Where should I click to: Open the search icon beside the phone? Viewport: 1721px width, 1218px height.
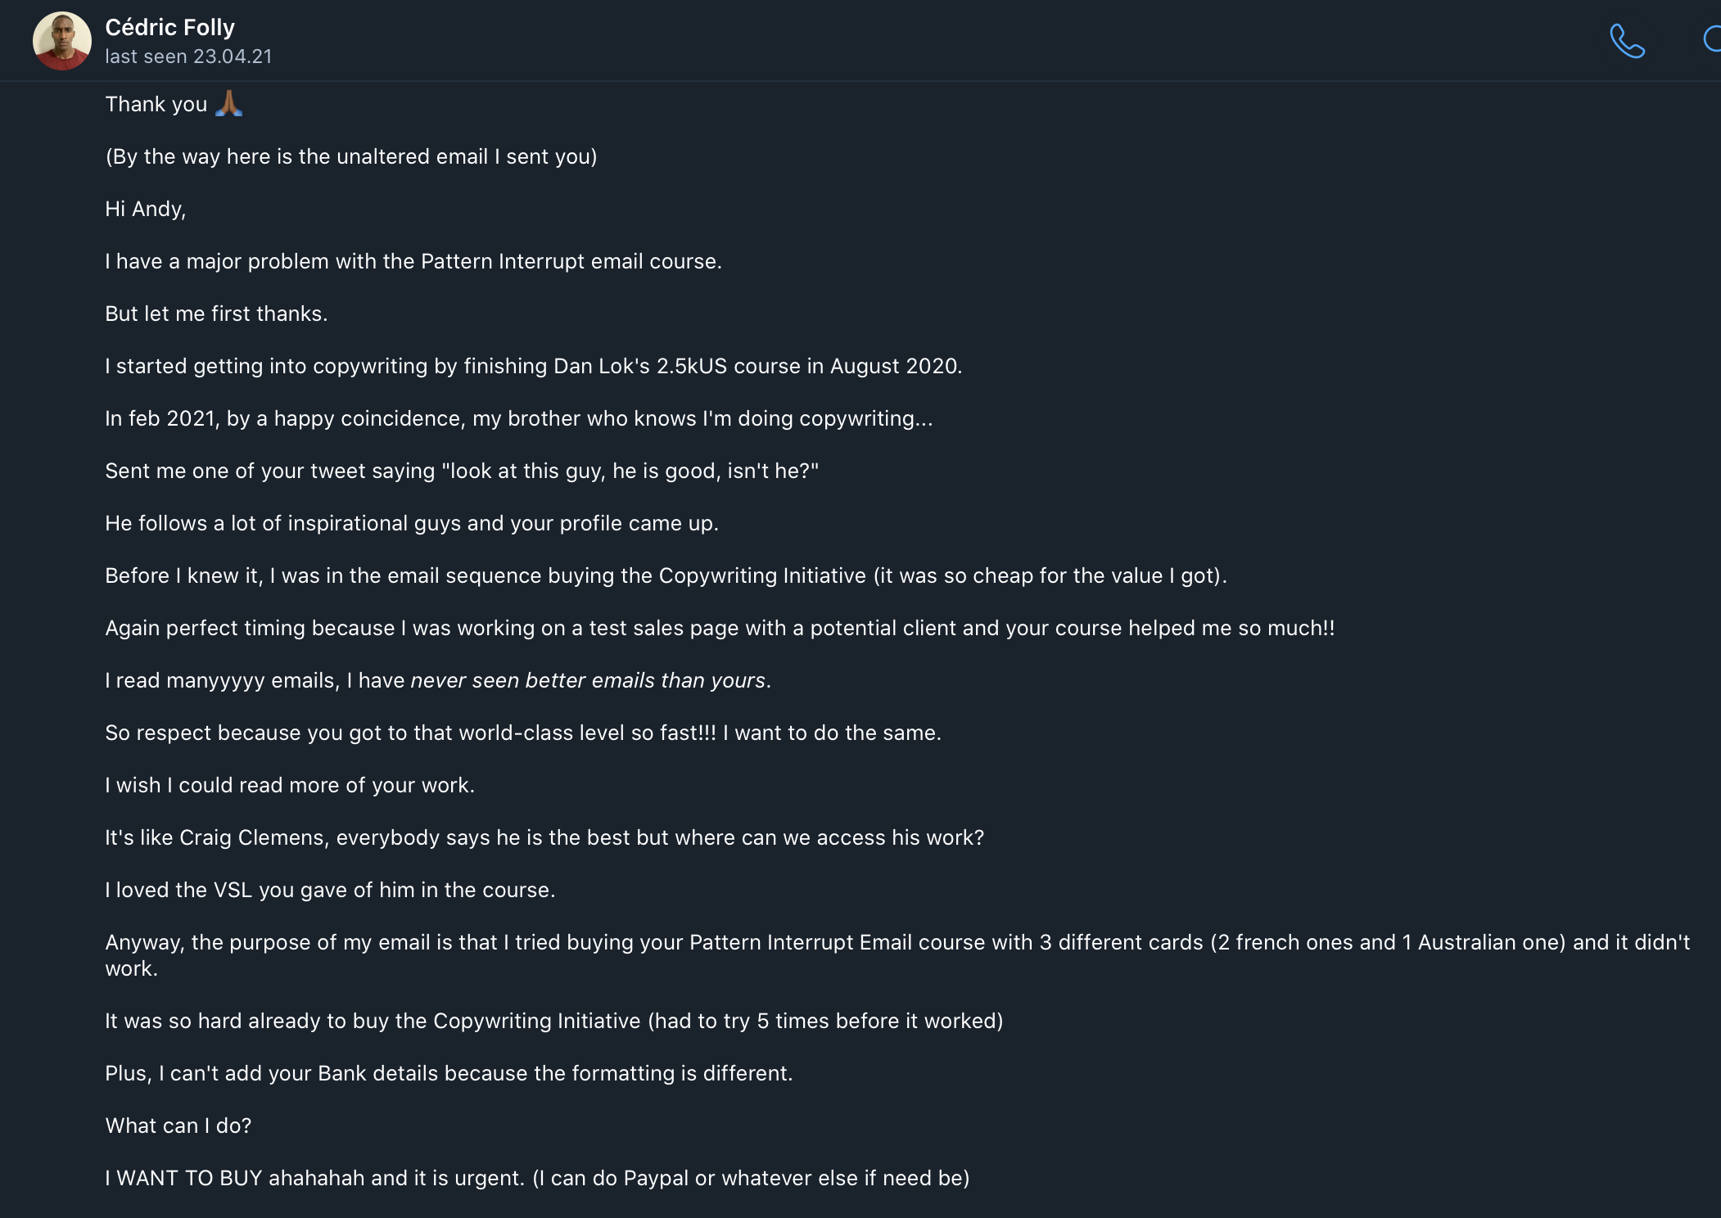[x=1712, y=39]
